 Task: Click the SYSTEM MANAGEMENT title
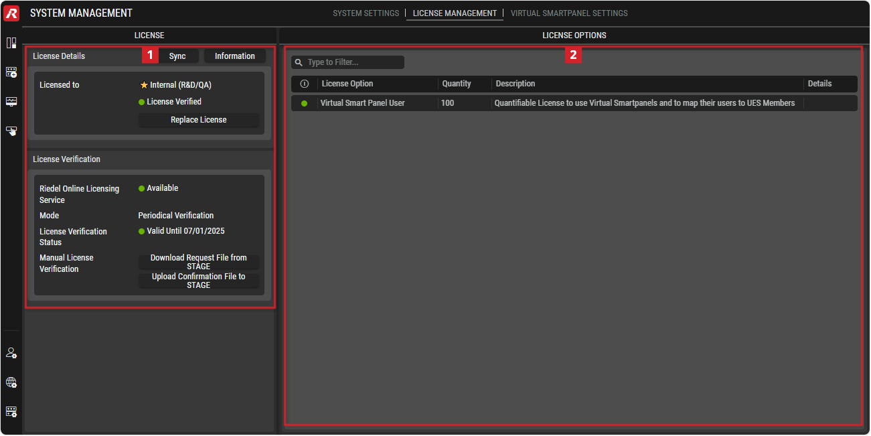coord(81,13)
